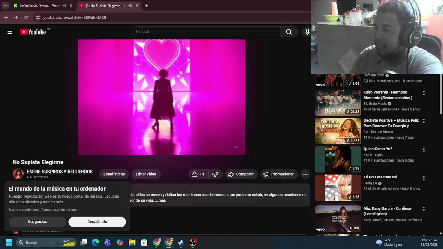The width and height of the screenshot is (443, 249).
Task: Open weather widget showing 26°C Lluvia ligera
Action: coord(389,242)
